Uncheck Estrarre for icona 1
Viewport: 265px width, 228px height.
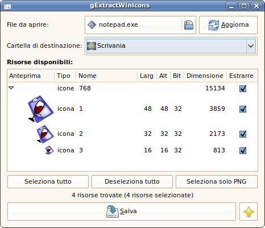pos(243,109)
